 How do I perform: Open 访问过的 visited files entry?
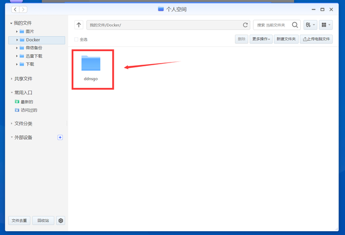pos(26,110)
